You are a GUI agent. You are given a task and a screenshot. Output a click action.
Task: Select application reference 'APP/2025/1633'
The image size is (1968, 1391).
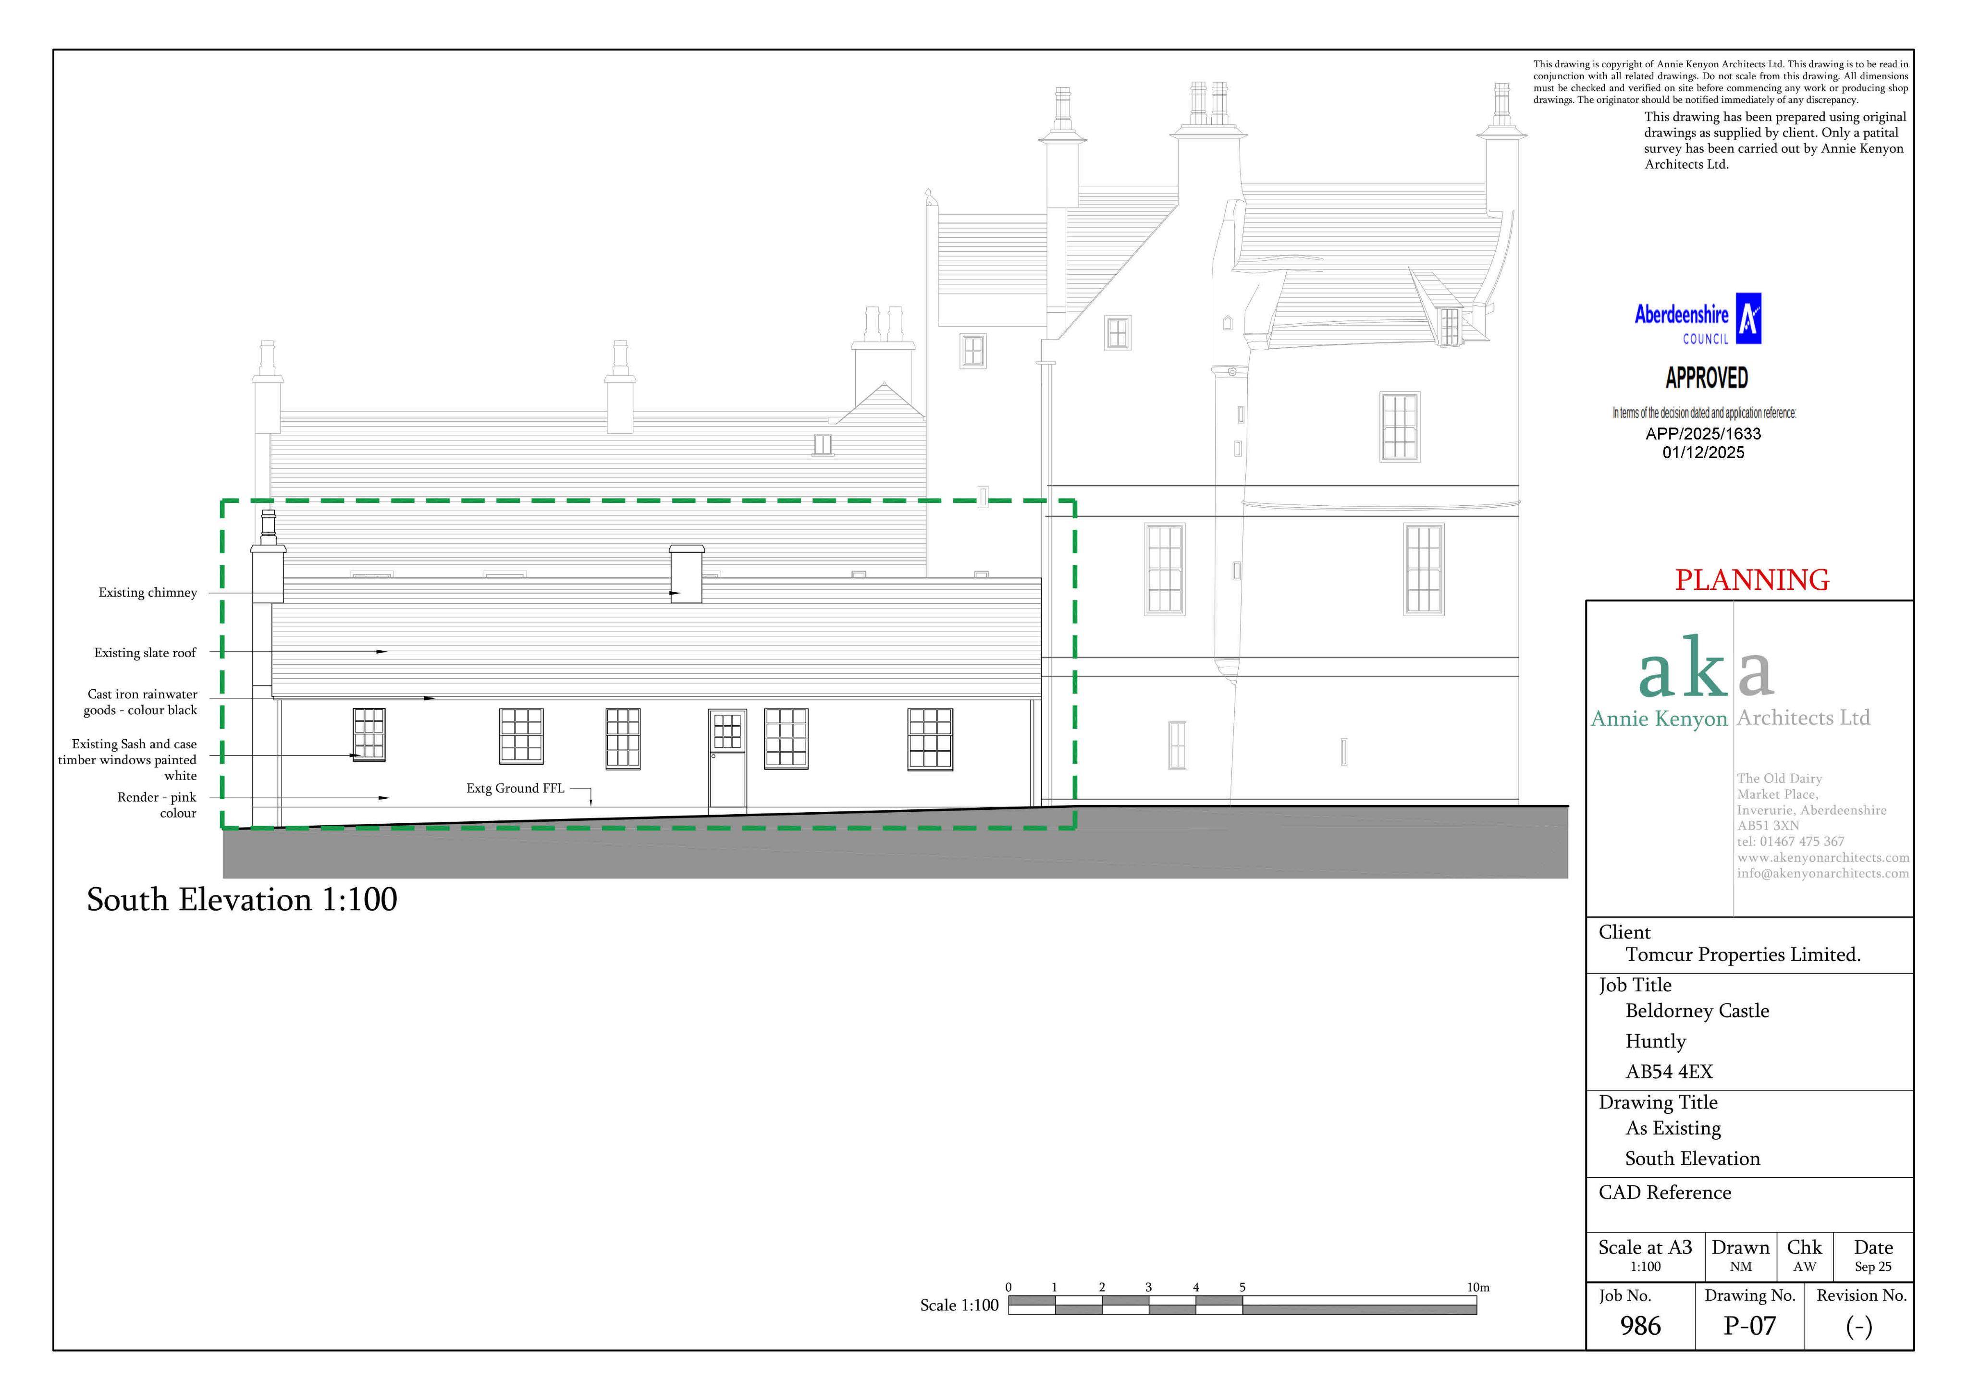click(x=1703, y=434)
